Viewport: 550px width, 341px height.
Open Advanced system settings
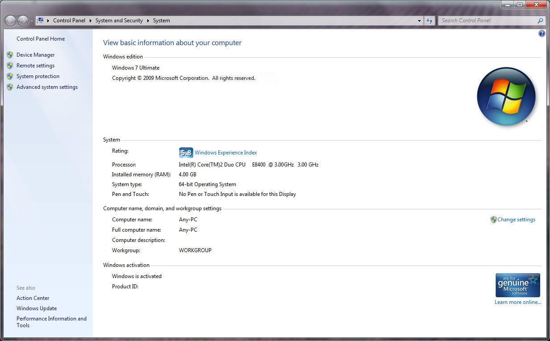point(47,87)
